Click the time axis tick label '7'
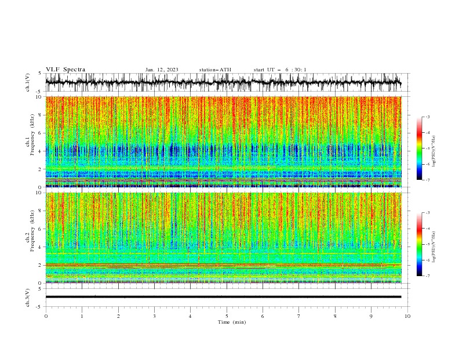Image resolution: width=459 pixels, height=355 pixels. 299,316
